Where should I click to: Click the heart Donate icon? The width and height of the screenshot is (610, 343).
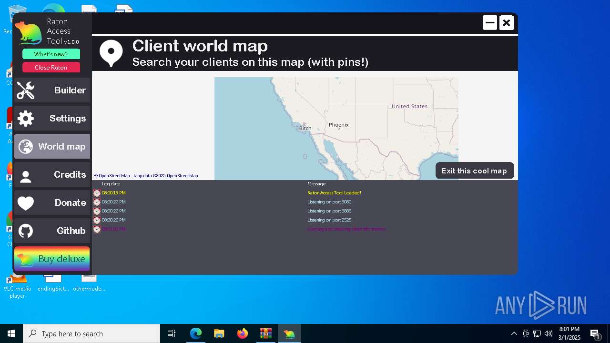(26, 203)
